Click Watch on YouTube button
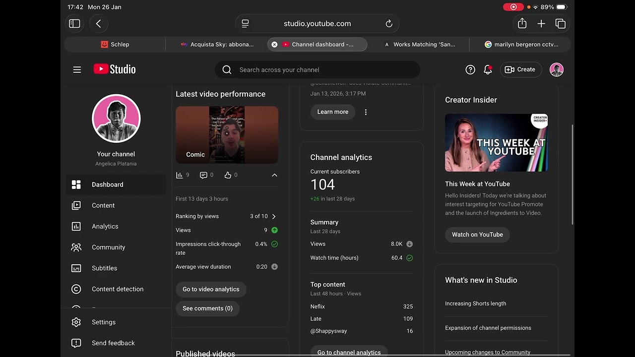This screenshot has height=357, width=635. tap(477, 235)
